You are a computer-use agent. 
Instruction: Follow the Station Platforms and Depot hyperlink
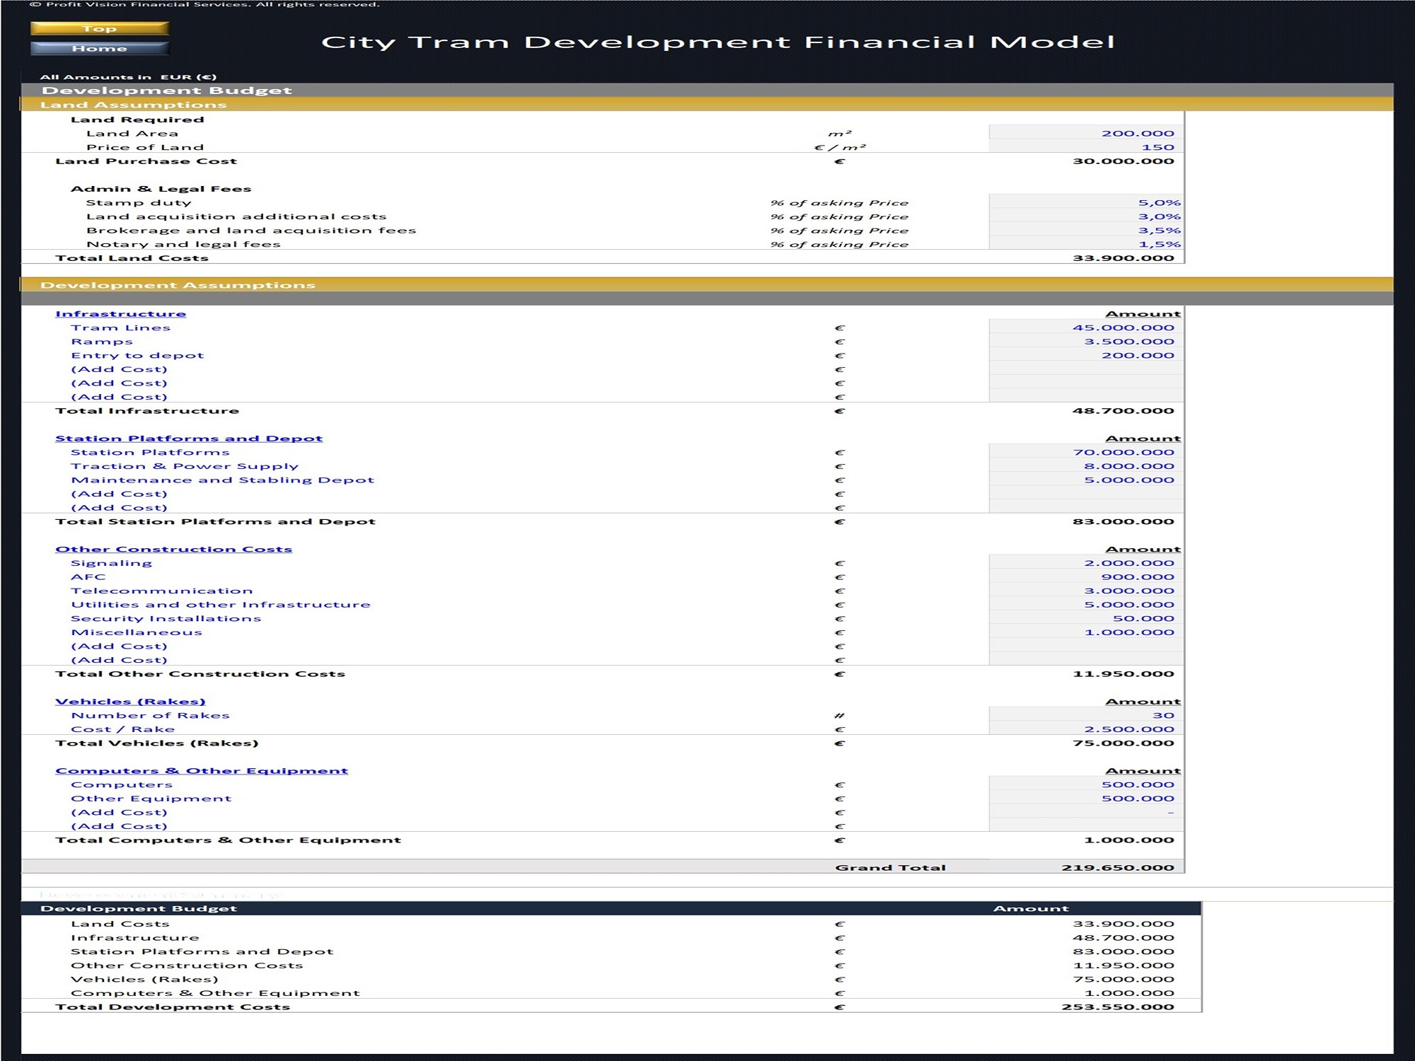(x=188, y=437)
